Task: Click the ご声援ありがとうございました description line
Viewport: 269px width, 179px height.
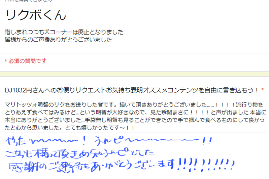Action: 58,40
